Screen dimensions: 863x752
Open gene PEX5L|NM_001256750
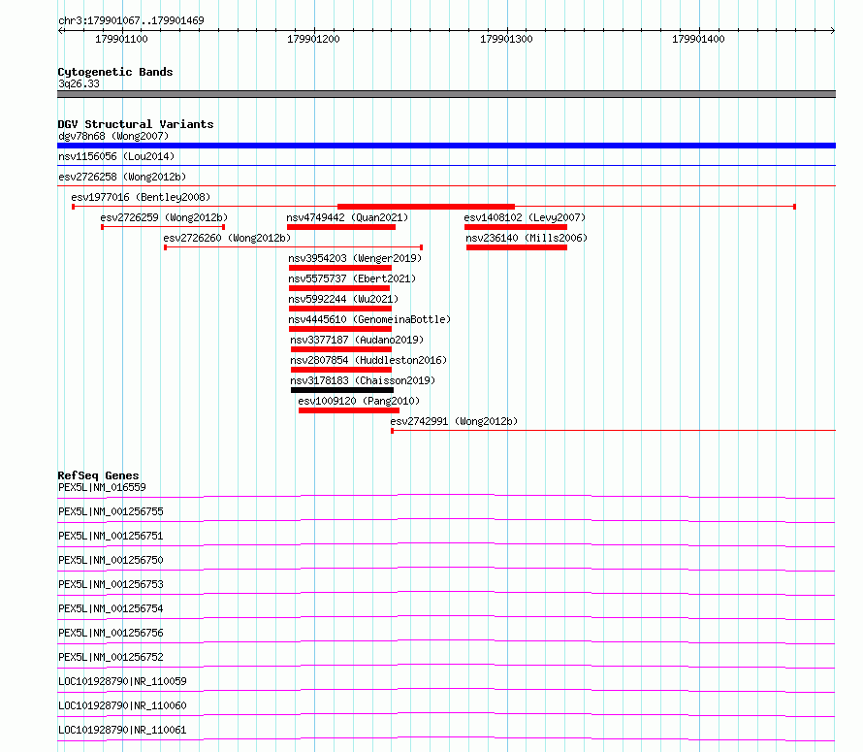(x=112, y=560)
